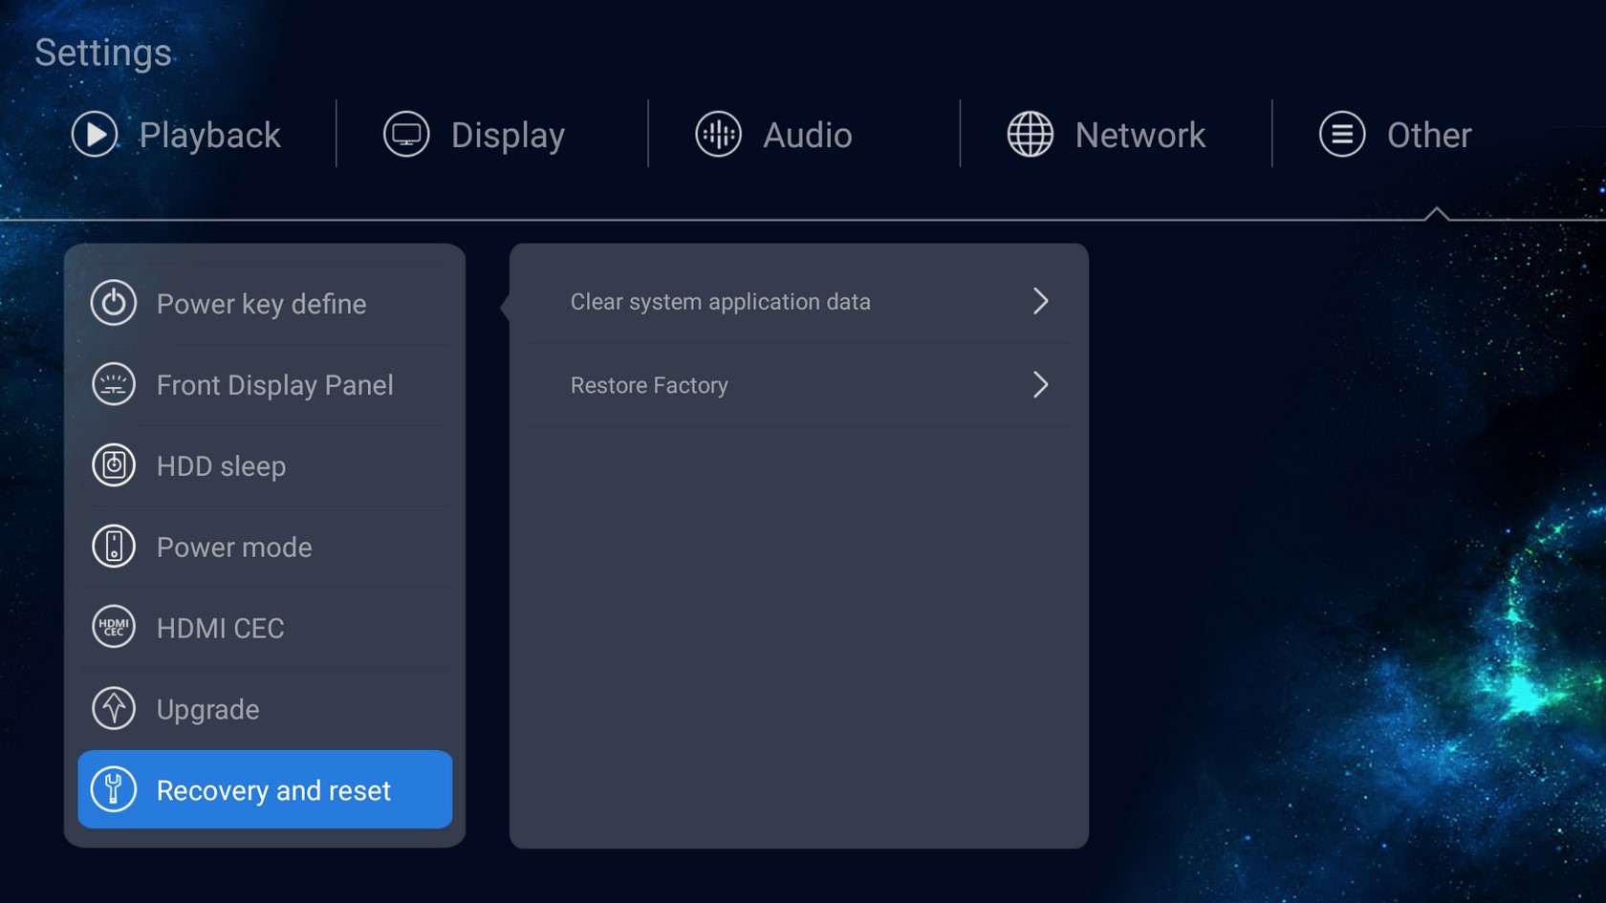Open the Audio settings tab
1606x903 pixels.
pos(773,135)
